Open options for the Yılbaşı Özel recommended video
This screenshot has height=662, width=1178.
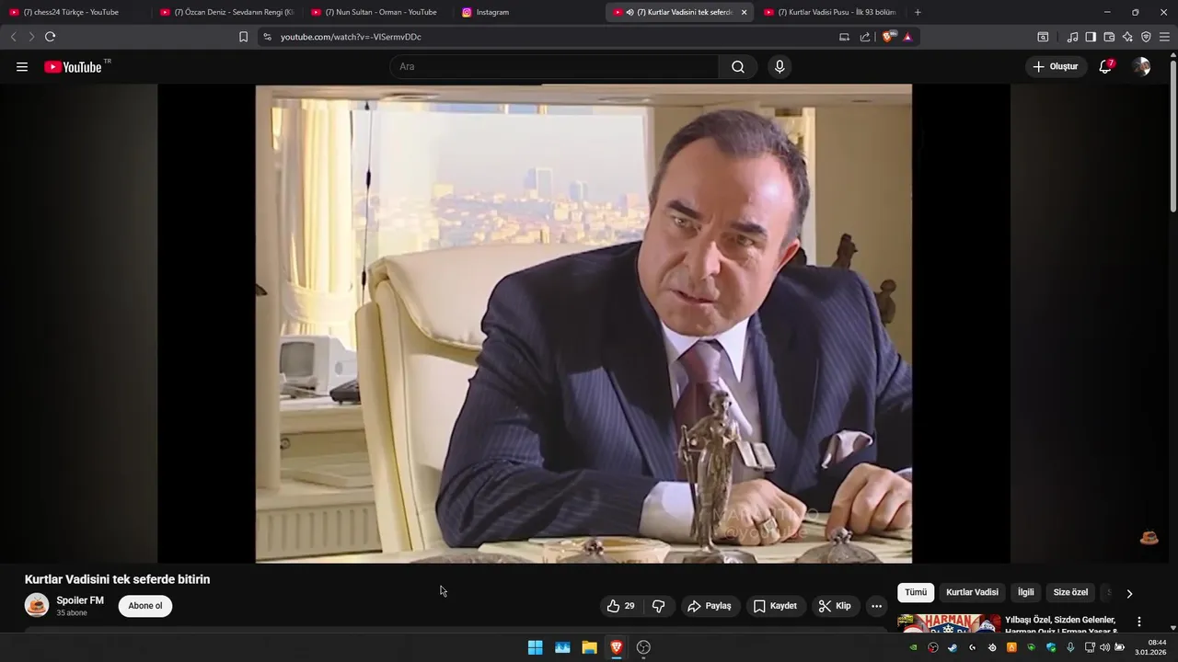[x=1138, y=622]
